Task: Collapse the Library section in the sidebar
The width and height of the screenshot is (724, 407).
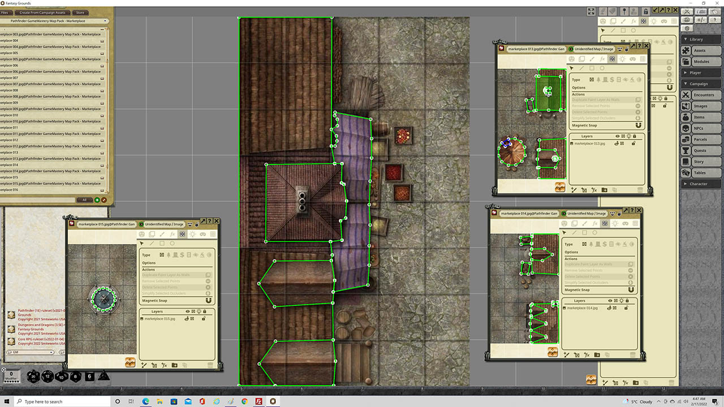Action: coord(700,39)
